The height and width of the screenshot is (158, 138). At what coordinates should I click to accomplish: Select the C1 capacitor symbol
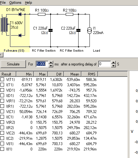(51, 31)
